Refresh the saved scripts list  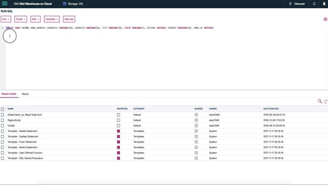coord(326,101)
